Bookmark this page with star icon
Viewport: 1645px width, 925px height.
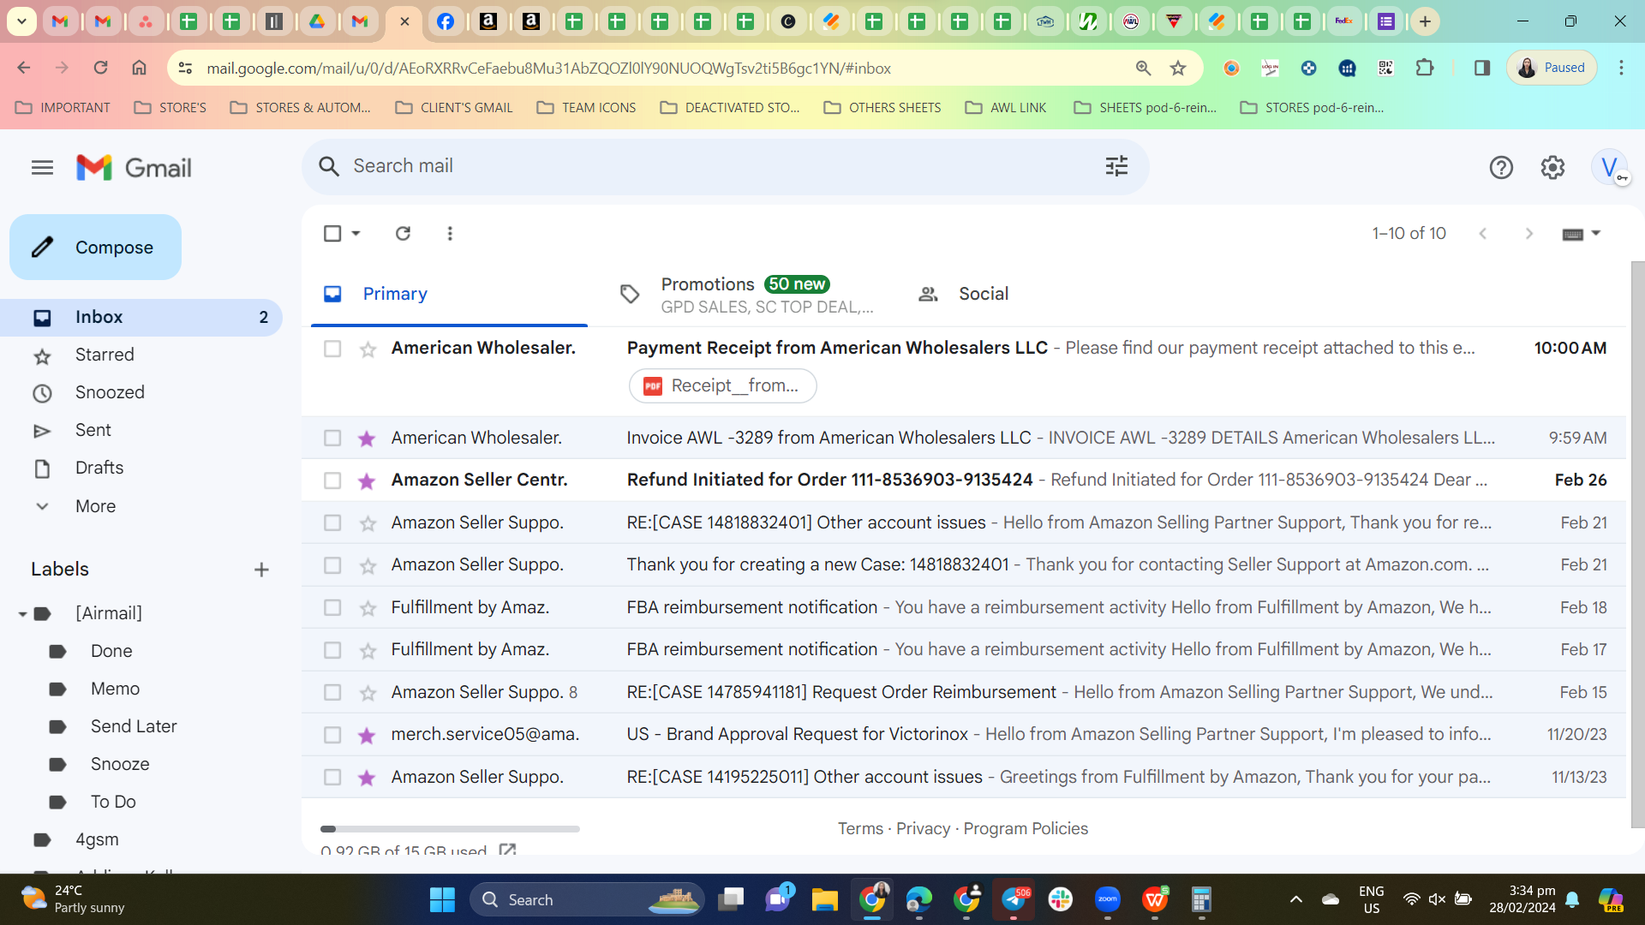tap(1178, 69)
